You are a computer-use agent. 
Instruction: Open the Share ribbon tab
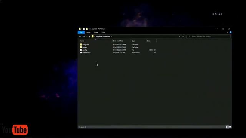pyautogui.click(x=96, y=32)
